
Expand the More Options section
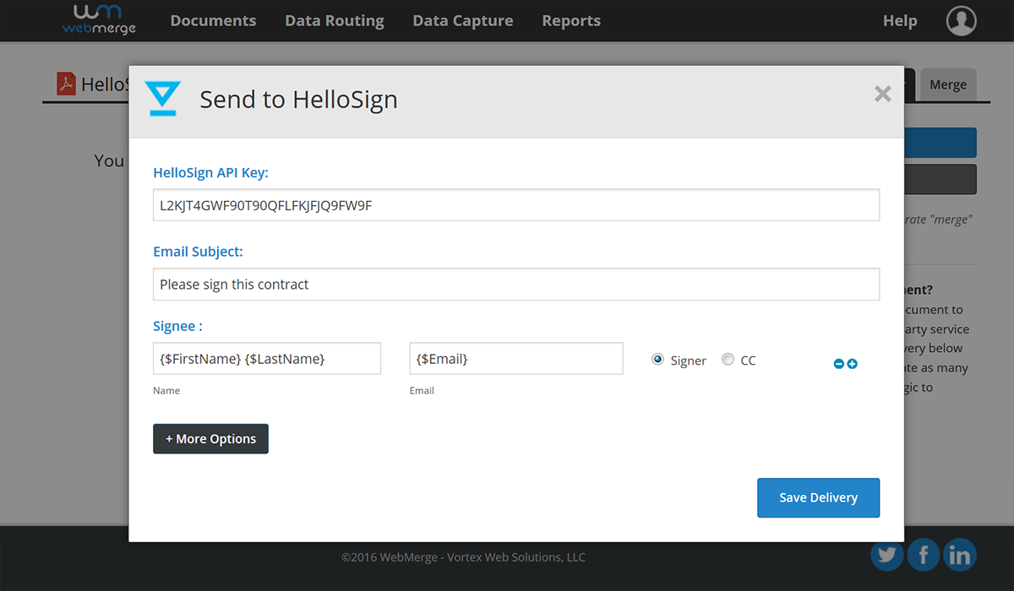(x=210, y=439)
